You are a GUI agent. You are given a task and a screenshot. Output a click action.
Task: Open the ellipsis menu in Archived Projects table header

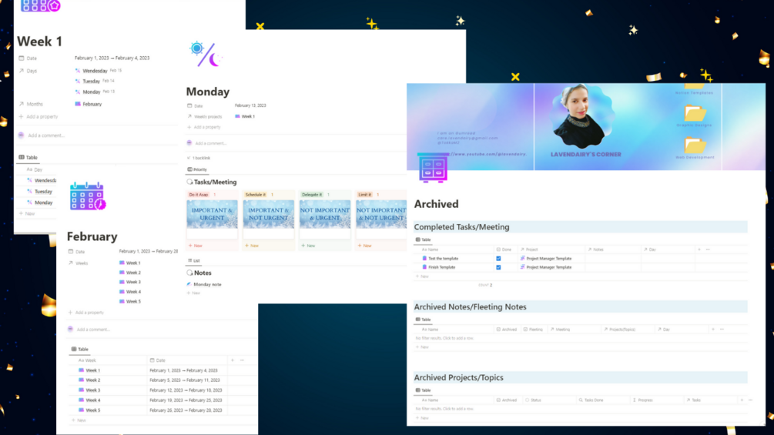pos(750,400)
